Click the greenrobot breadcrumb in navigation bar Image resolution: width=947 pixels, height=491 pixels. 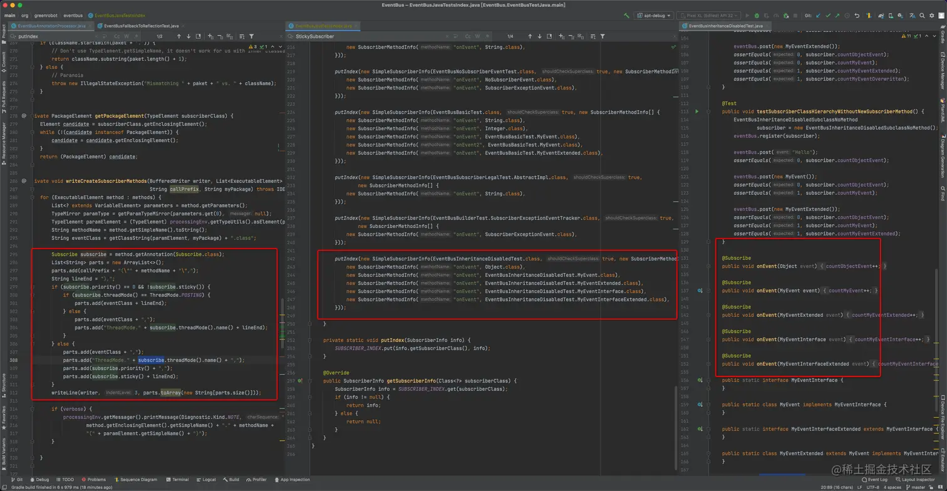pos(46,15)
